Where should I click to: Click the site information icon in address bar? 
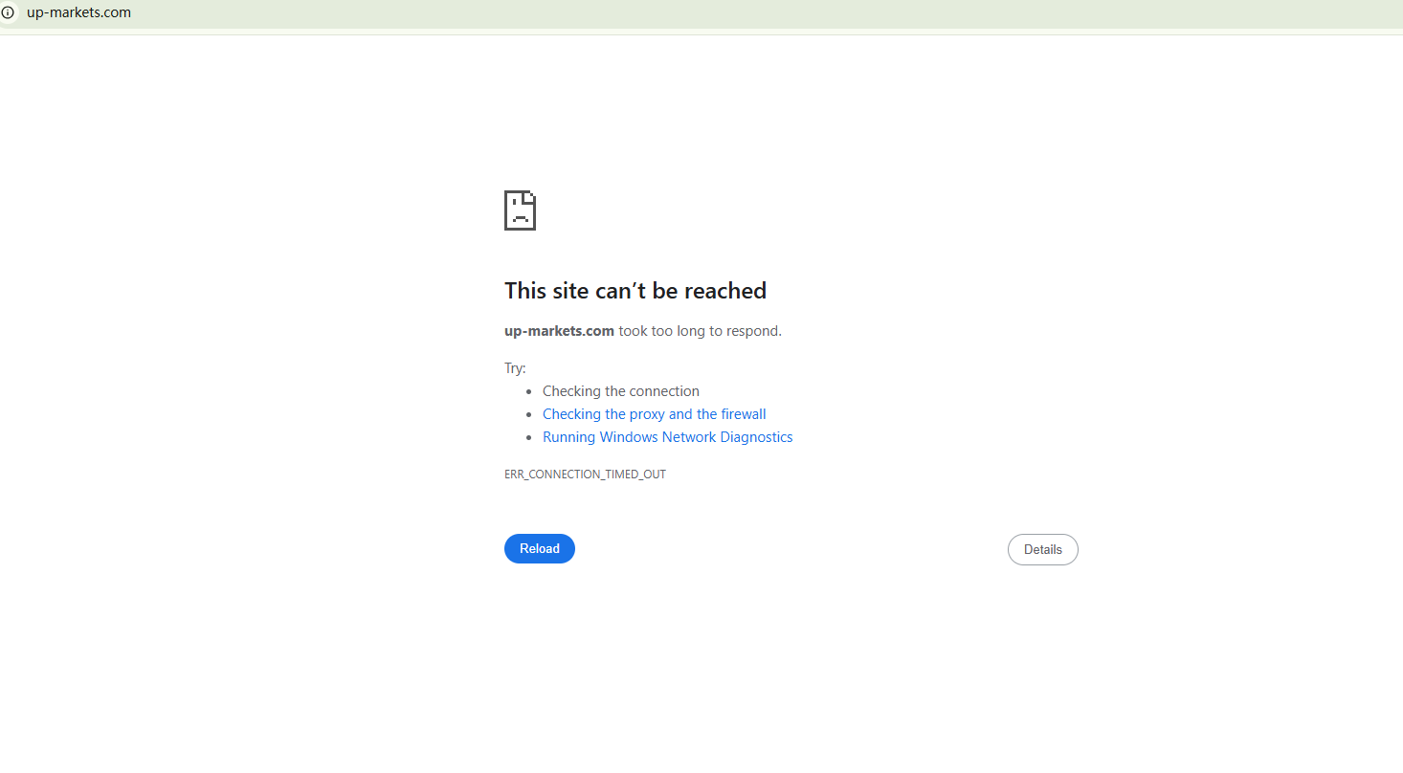click(9, 12)
